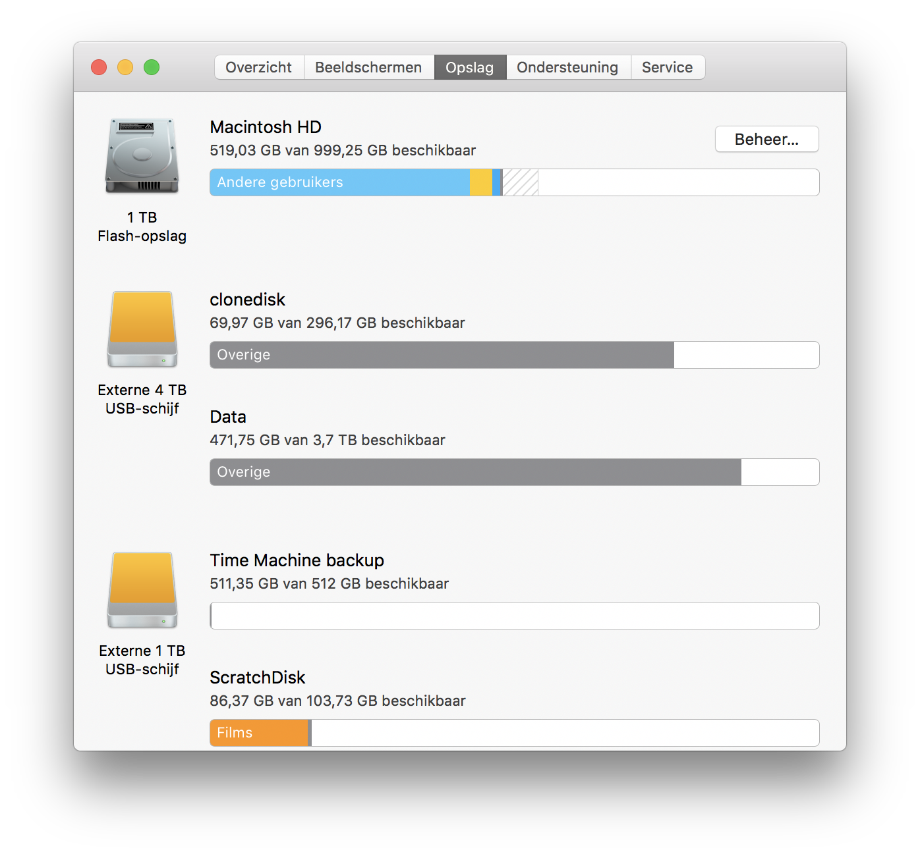Go to the Ondersteuning tab
920x856 pixels.
568,67
